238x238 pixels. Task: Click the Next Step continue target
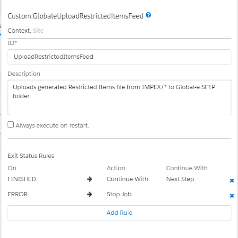tap(180, 179)
